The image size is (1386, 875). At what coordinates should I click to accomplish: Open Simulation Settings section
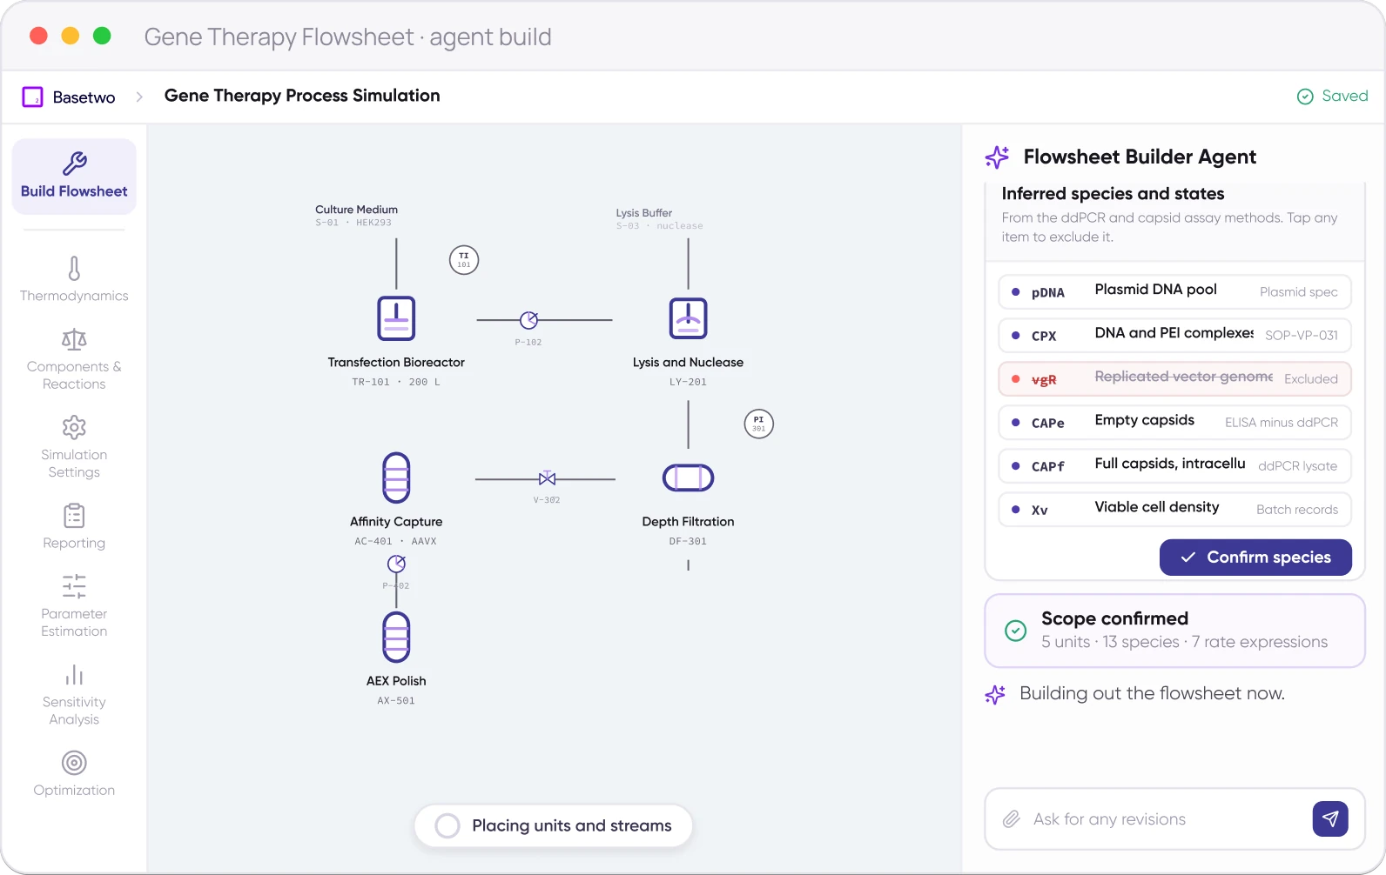[74, 447]
